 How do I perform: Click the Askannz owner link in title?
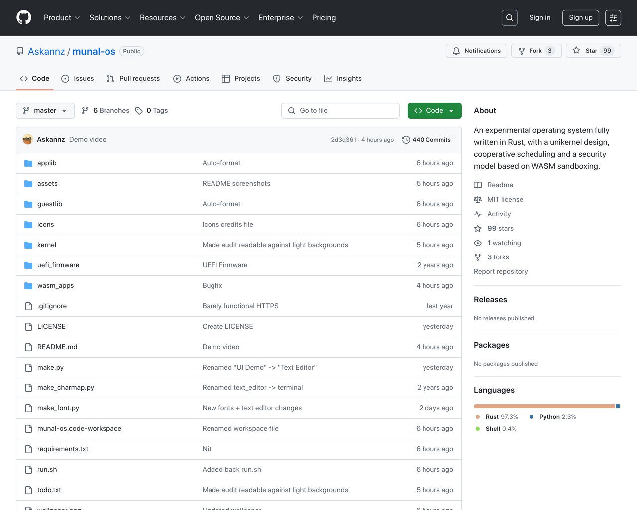(x=46, y=51)
